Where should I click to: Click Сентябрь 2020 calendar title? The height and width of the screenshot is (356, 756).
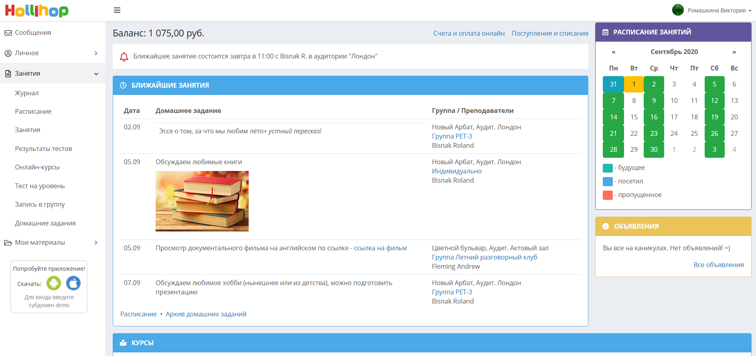coord(674,52)
